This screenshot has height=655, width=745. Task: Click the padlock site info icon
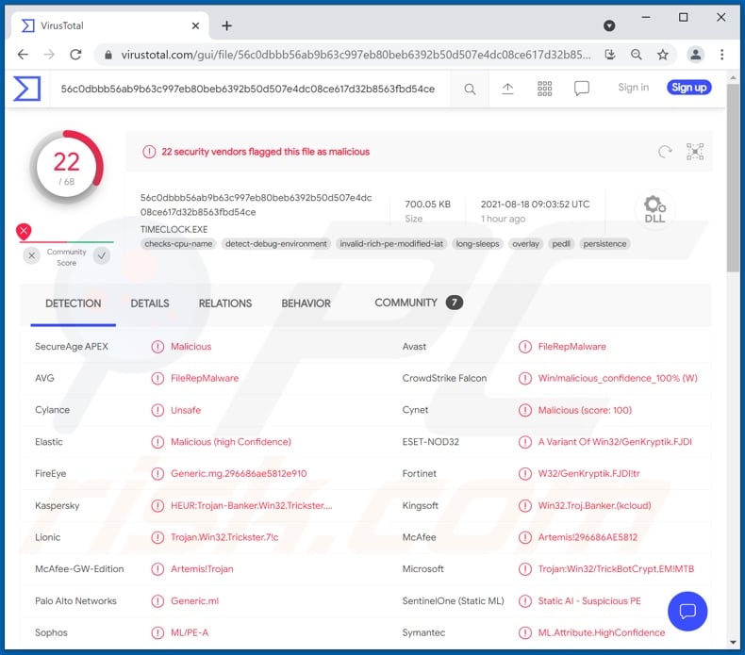108,55
